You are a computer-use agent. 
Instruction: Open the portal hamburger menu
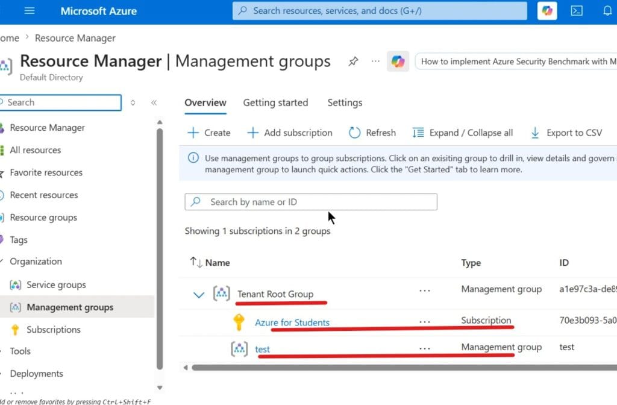tap(30, 11)
